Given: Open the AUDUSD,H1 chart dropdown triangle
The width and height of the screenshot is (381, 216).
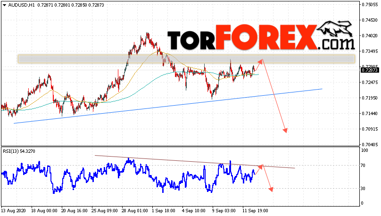Looking at the screenshot, I should [x=4, y=5].
